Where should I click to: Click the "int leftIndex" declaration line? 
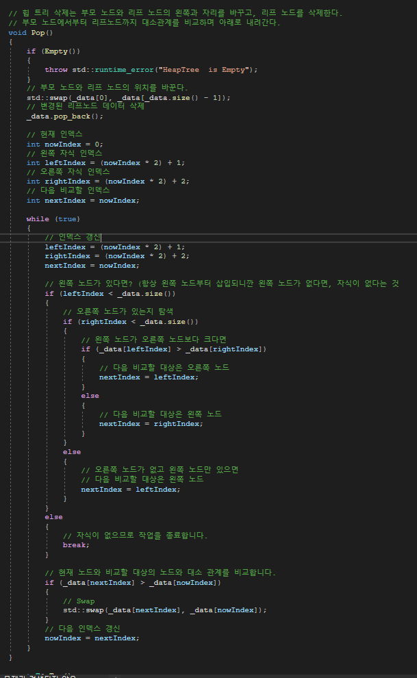(105, 163)
